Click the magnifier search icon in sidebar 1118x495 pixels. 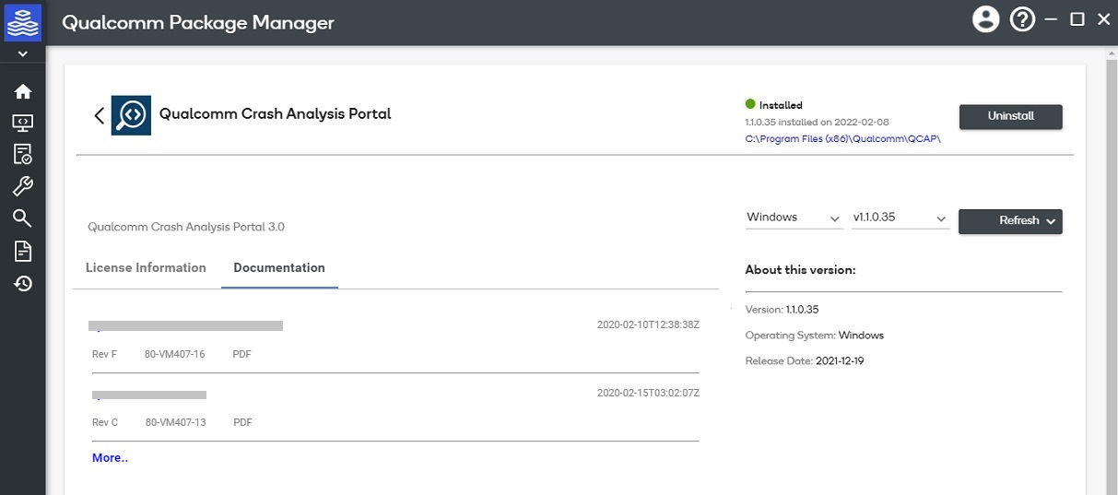22,218
